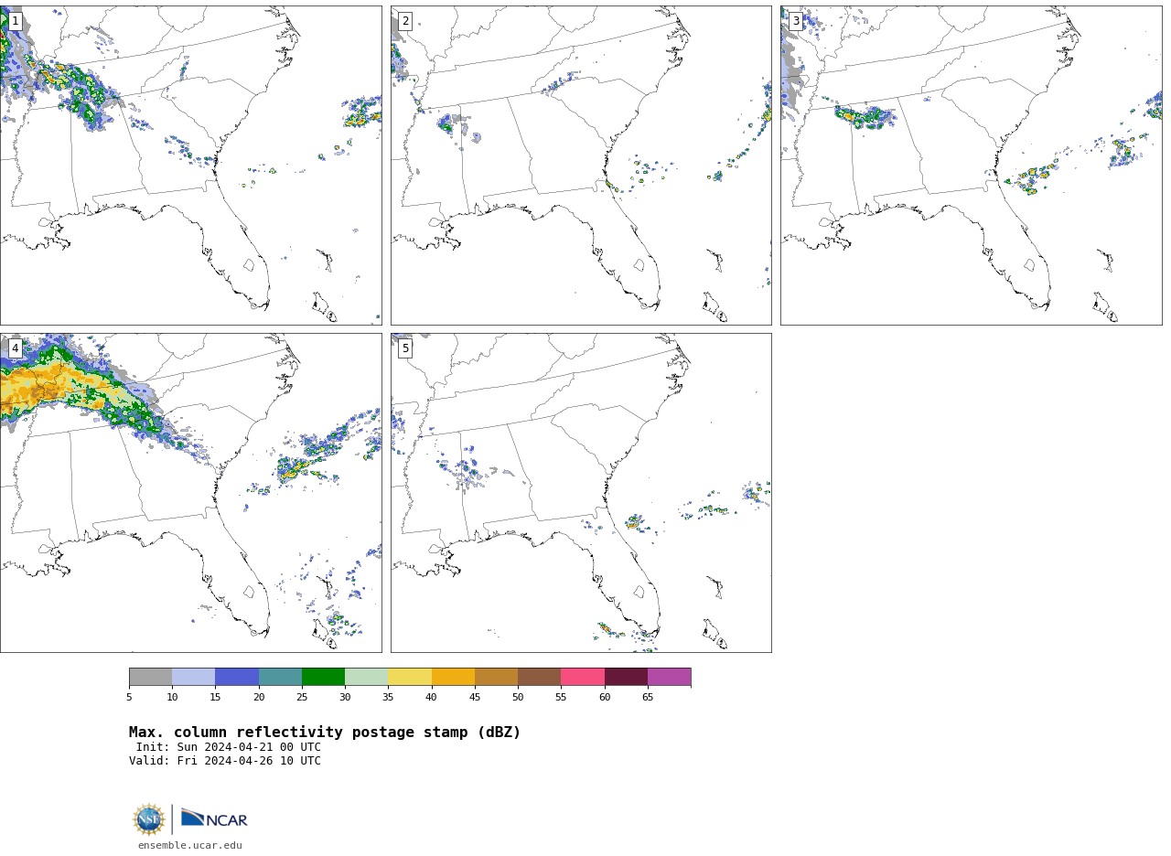Click the yellow 35-40 dBZ swatch
Viewport: 1171px width, 856px height.
410,677
